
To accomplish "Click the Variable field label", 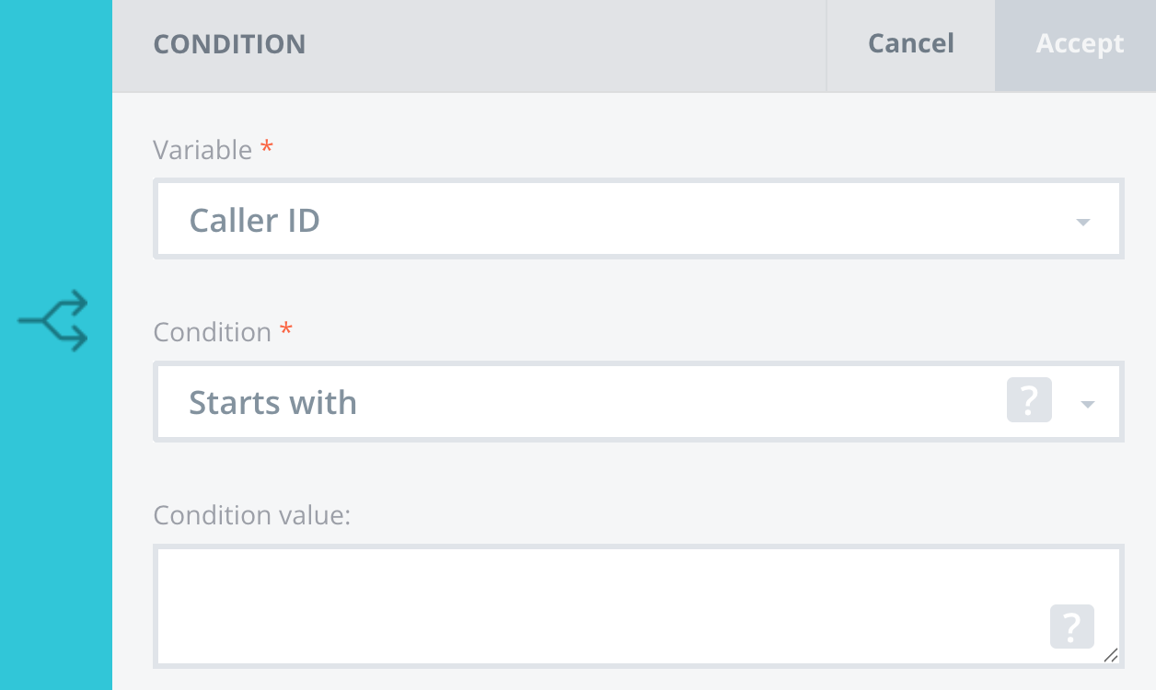I will pyautogui.click(x=202, y=150).
